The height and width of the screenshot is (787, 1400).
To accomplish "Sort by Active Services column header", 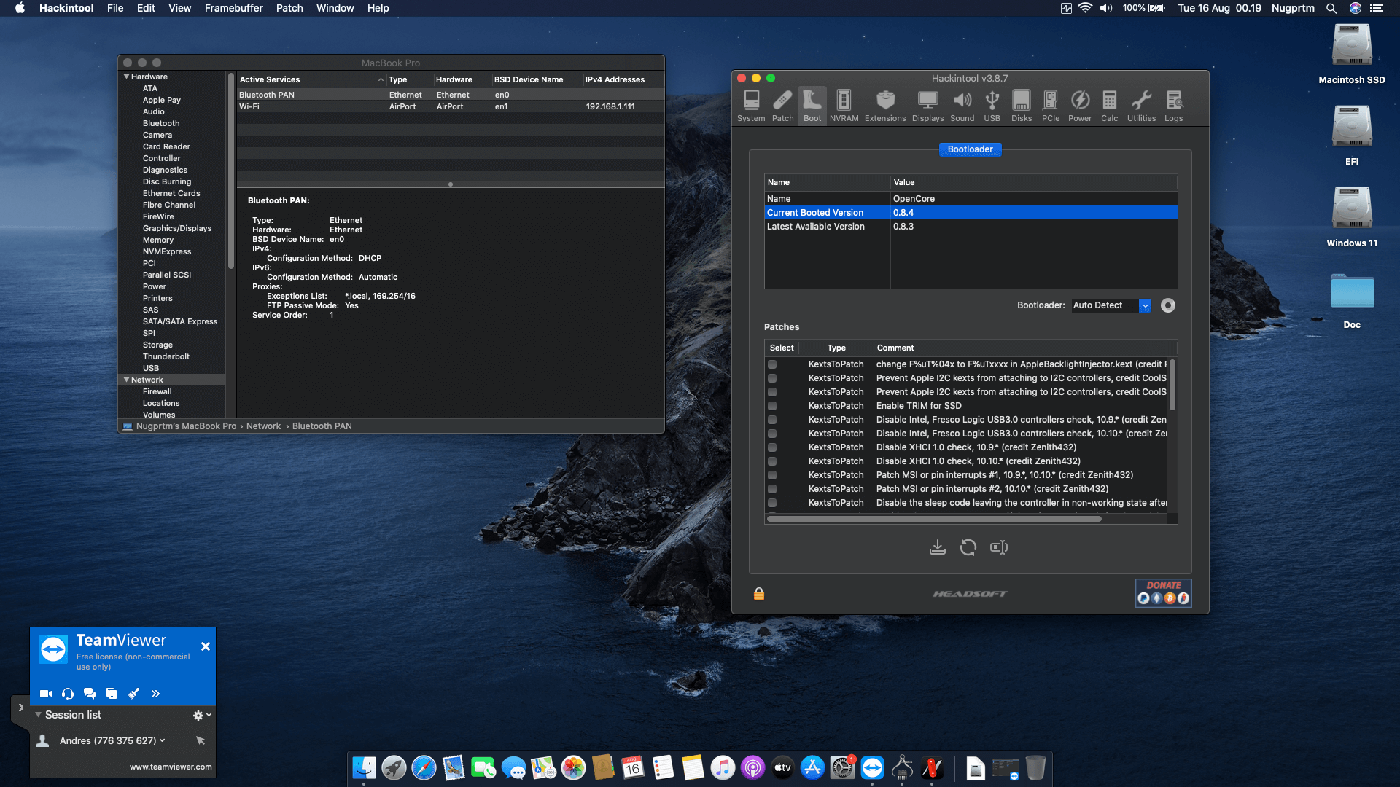I will pos(311,79).
